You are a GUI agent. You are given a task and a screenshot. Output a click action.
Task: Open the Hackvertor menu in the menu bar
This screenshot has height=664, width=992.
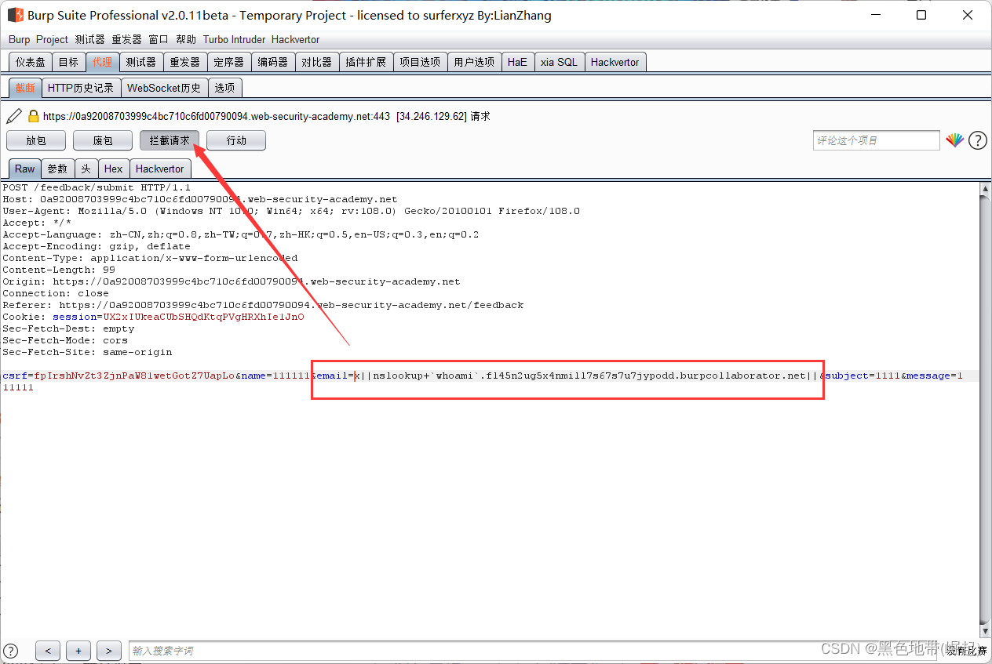[x=296, y=39]
